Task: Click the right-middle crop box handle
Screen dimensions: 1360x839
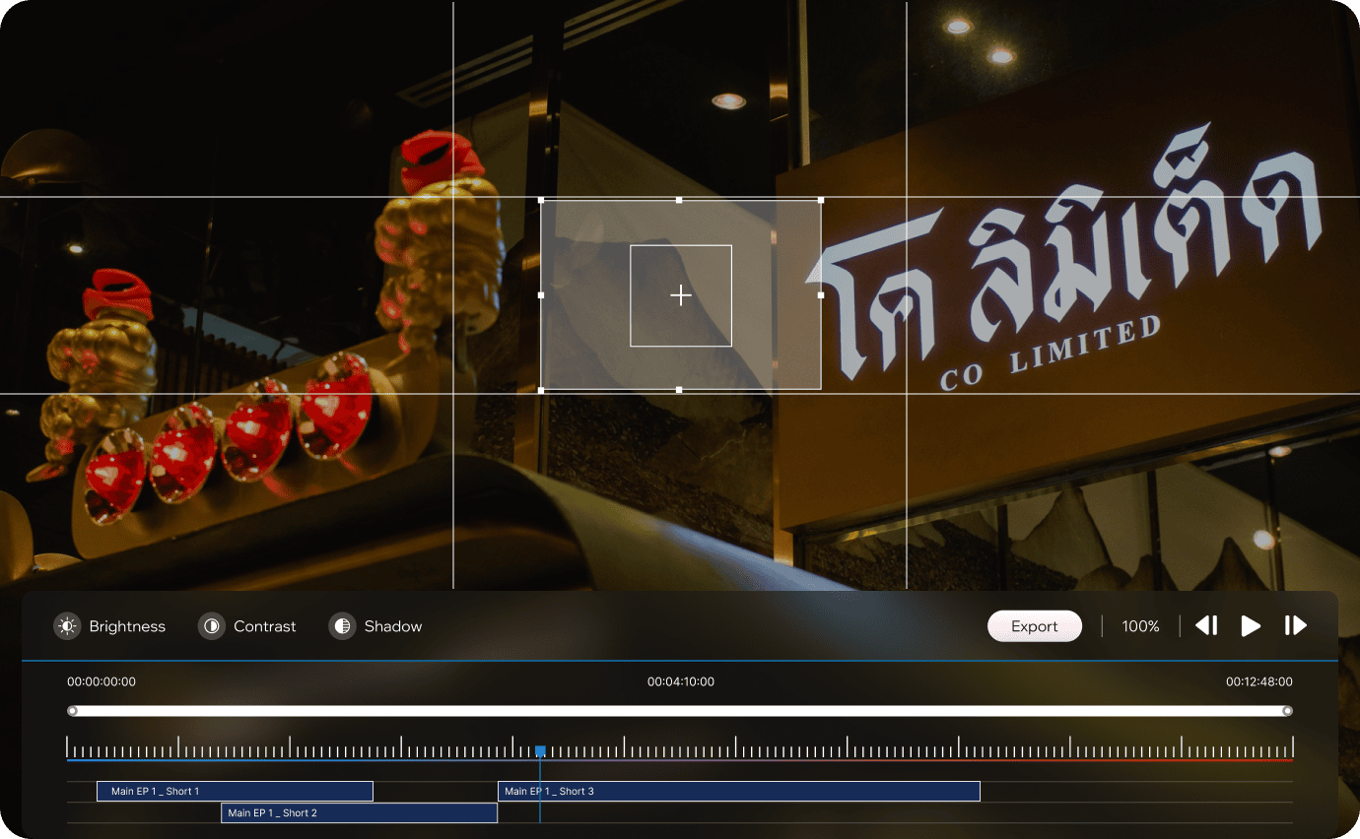Action: (x=821, y=294)
